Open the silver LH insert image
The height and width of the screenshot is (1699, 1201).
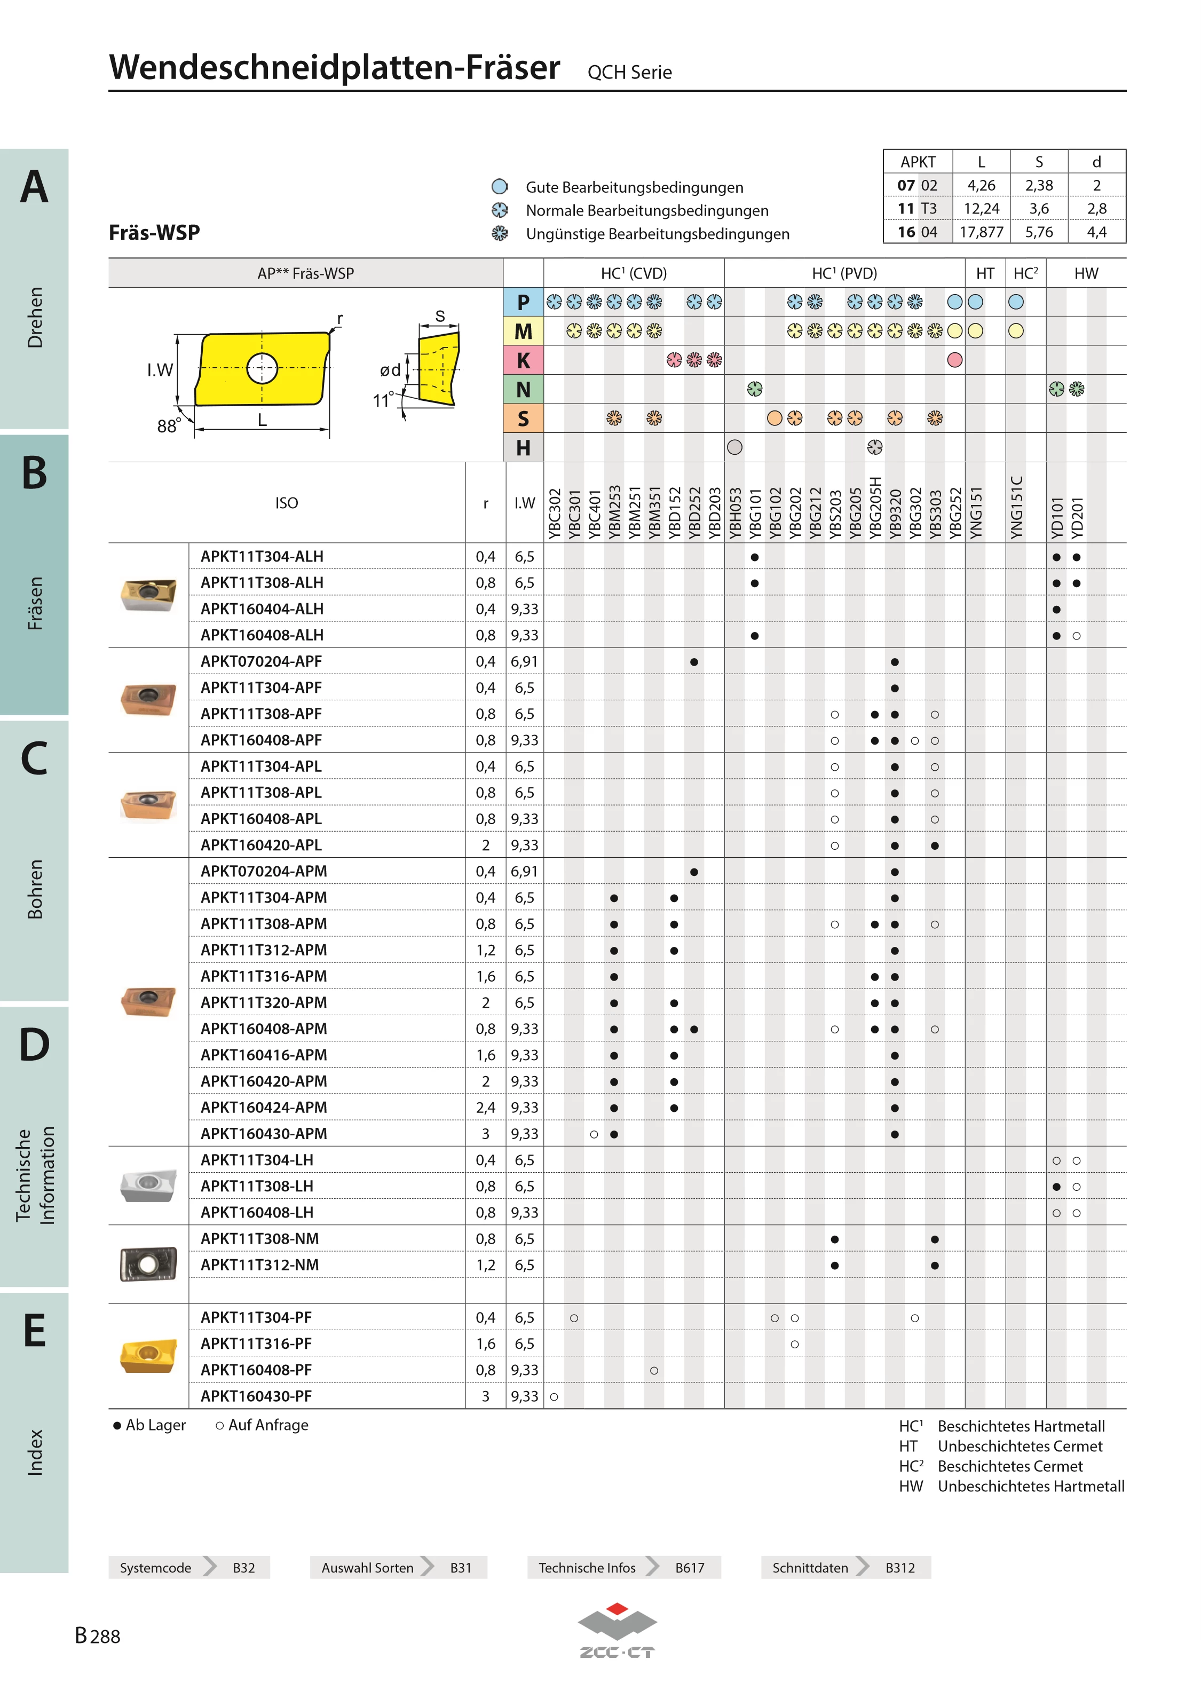[x=148, y=1186]
